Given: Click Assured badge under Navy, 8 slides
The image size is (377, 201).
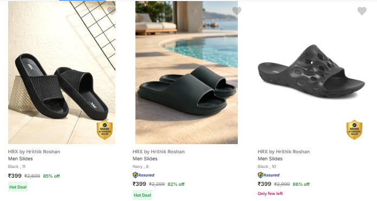Looking at the screenshot, I should click(144, 175).
